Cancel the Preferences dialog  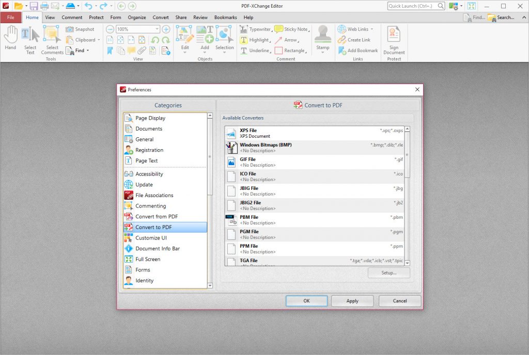(400, 301)
